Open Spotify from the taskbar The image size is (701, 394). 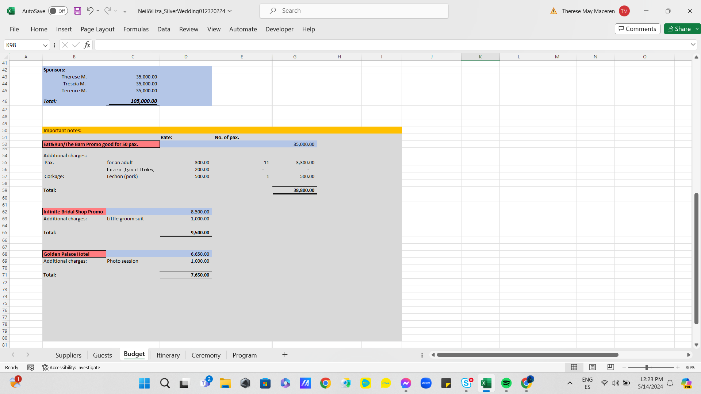tap(506, 383)
